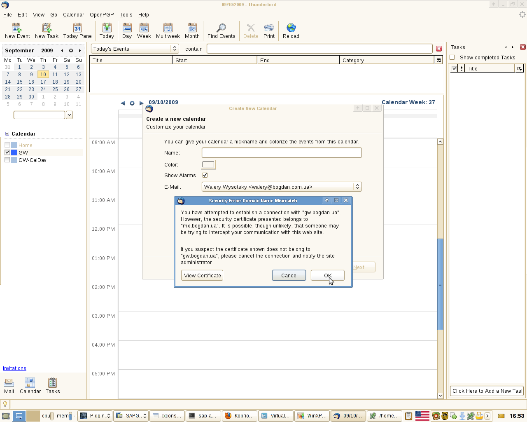Open the File menu
527x422 pixels.
tap(7, 14)
